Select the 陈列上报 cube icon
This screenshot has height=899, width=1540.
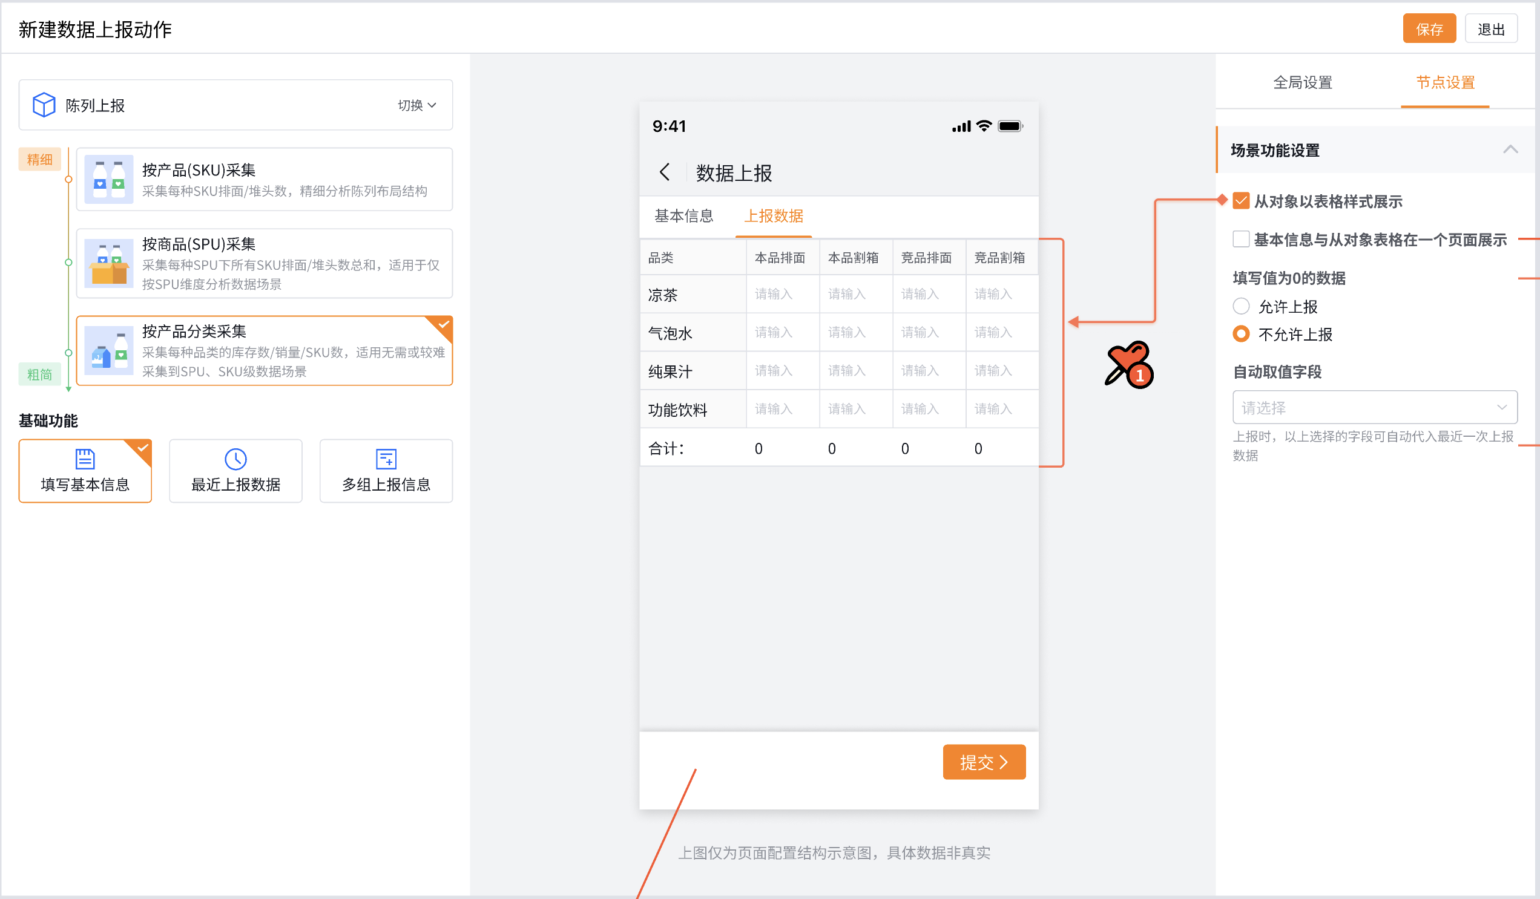tap(44, 105)
